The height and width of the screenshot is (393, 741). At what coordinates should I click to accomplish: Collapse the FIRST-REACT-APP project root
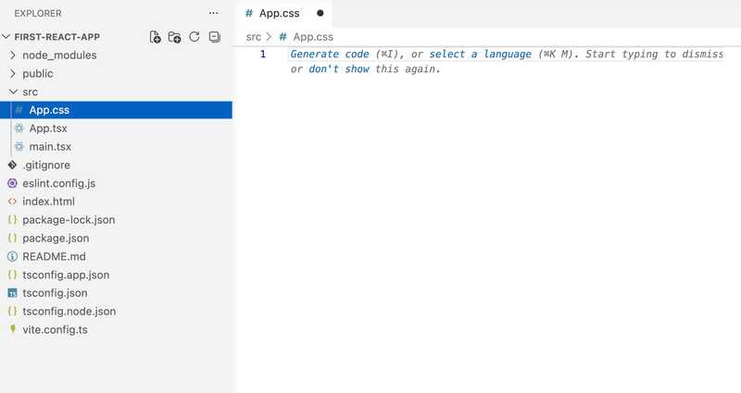click(x=6, y=37)
